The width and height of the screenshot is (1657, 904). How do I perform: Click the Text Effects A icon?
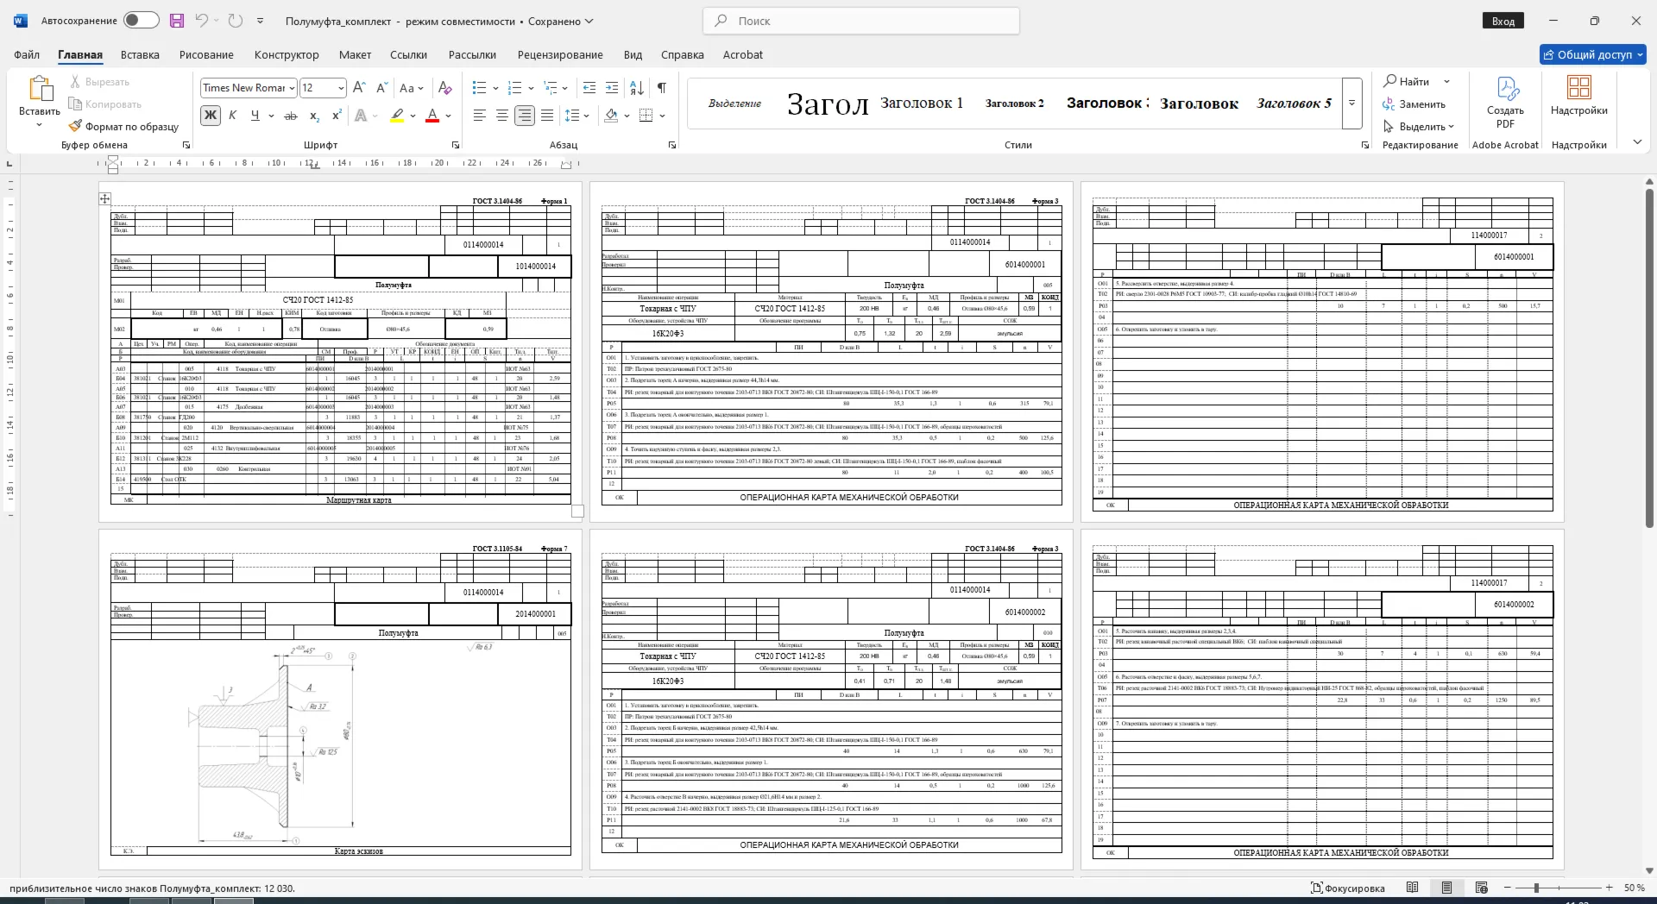click(361, 116)
